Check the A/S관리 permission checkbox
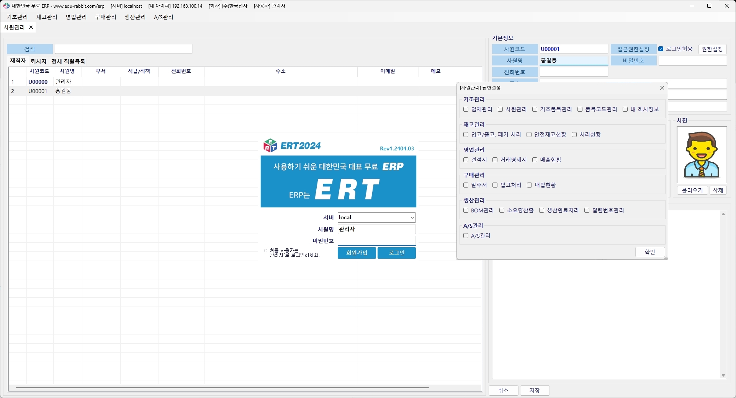 [466, 236]
